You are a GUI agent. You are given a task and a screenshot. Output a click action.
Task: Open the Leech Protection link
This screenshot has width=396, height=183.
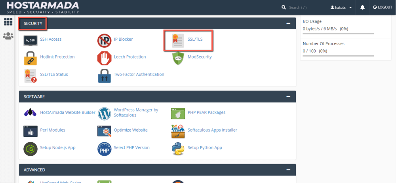(130, 57)
